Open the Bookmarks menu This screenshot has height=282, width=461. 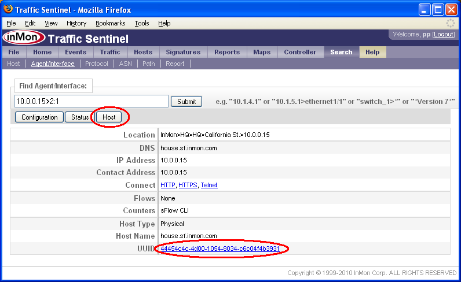(x=110, y=23)
